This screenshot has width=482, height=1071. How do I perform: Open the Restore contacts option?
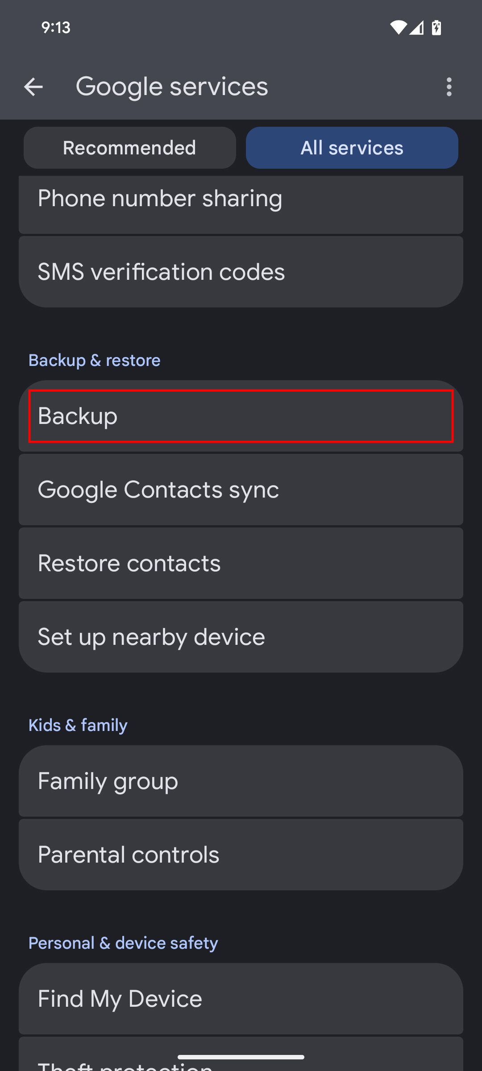241,563
